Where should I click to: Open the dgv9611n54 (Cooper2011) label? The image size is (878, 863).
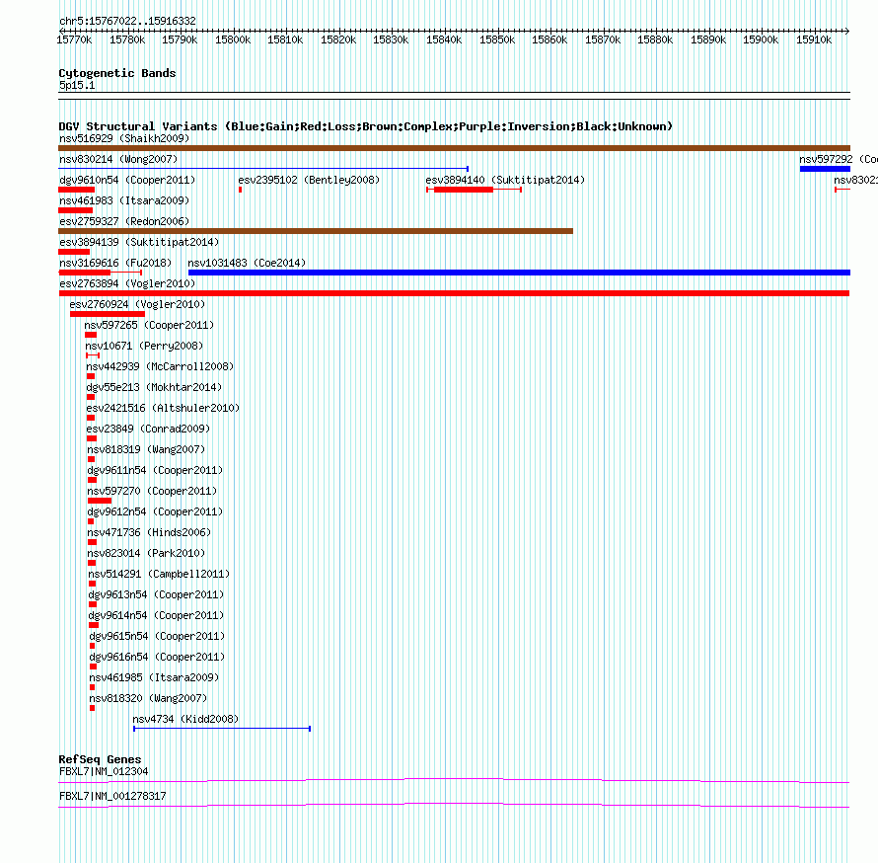click(155, 470)
